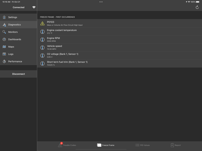Click the Trouble Codes warning icon with badge
This screenshot has width=202, height=151.
pos(60,145)
